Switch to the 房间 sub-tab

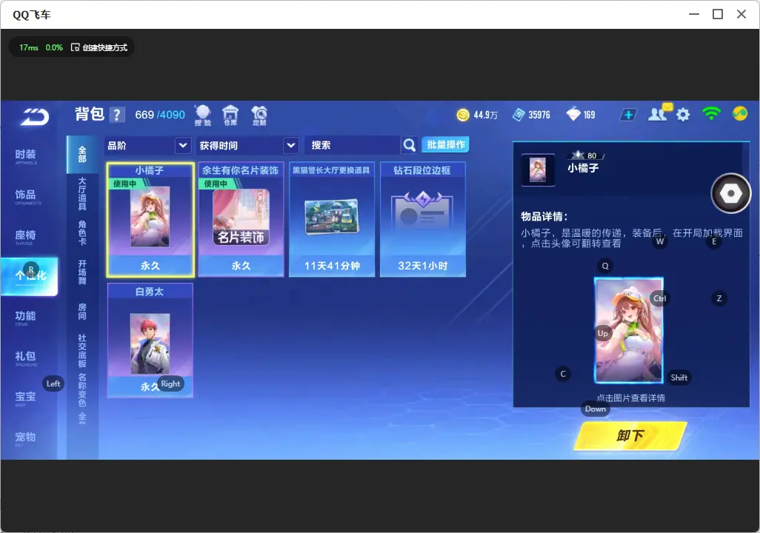(x=82, y=311)
